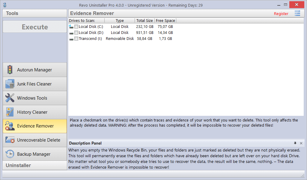Screen dimensions: 307x180
Task: Click the Evidence Remover spy icon
Action: pyautogui.click(x=10, y=126)
